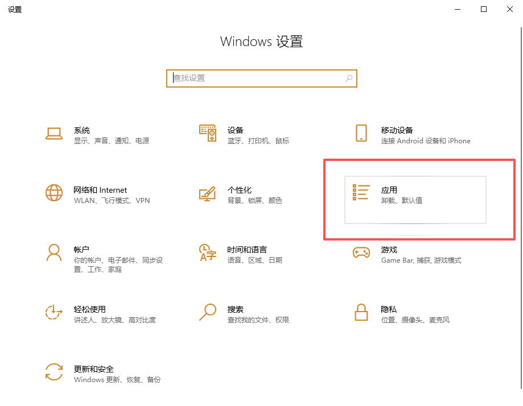The width and height of the screenshot is (523, 406).
Task: Select 时间和语言 title
Action: coord(247,250)
